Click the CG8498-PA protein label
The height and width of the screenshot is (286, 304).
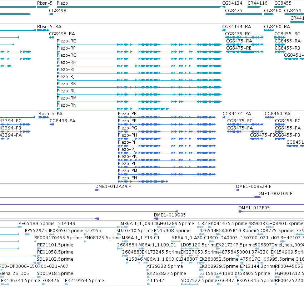click(63, 121)
